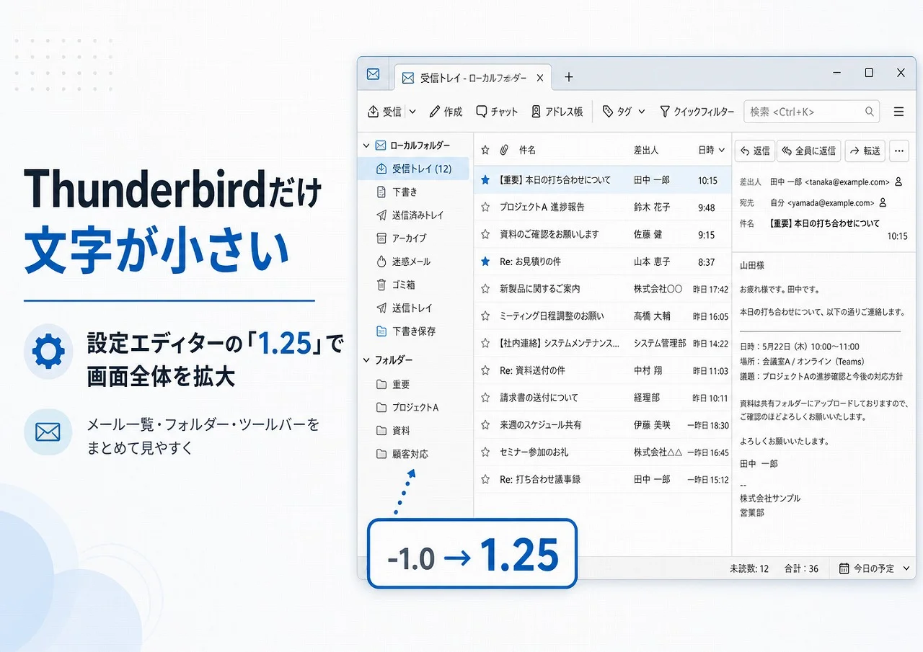Click contact icon beside yamada@example.com

click(x=883, y=203)
